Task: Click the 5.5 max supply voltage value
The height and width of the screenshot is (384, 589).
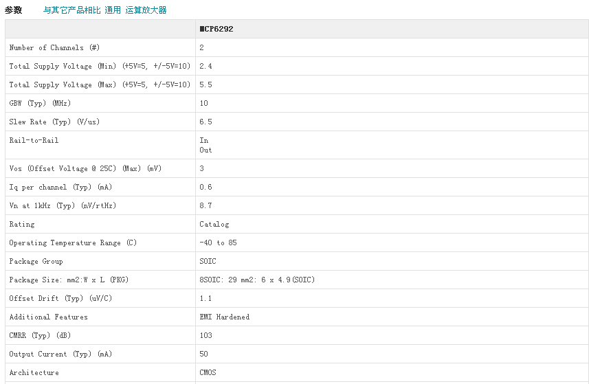Action: (x=205, y=85)
